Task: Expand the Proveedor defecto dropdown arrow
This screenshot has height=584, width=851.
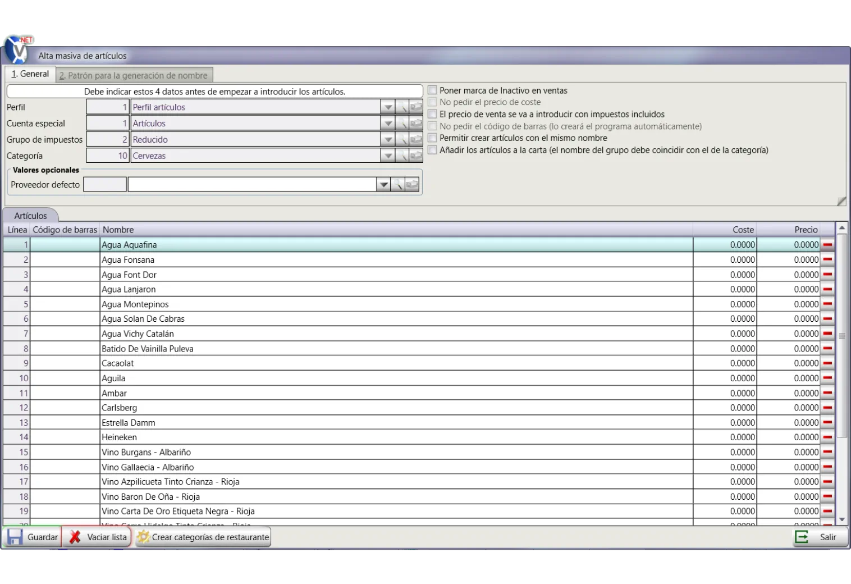Action: pyautogui.click(x=383, y=184)
